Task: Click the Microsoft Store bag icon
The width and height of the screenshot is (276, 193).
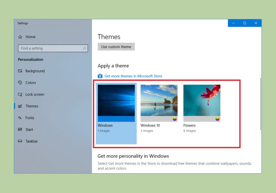Action: coord(100,76)
